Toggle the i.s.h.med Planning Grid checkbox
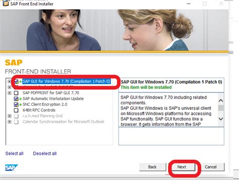239x182 pixels. [16, 116]
